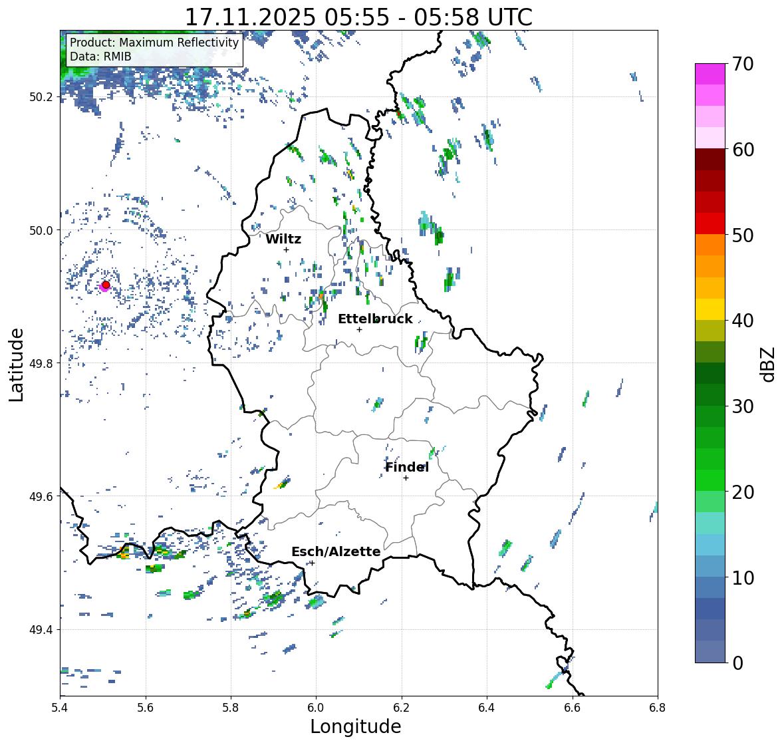Click the 10 tick on the colorbar
This screenshot has height=743, width=784.
point(743,577)
